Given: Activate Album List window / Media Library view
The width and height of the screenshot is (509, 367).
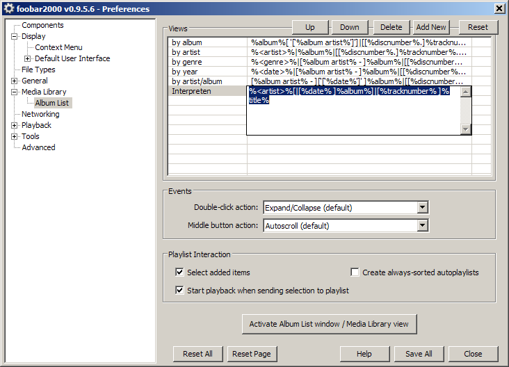Looking at the screenshot, I should click(329, 324).
